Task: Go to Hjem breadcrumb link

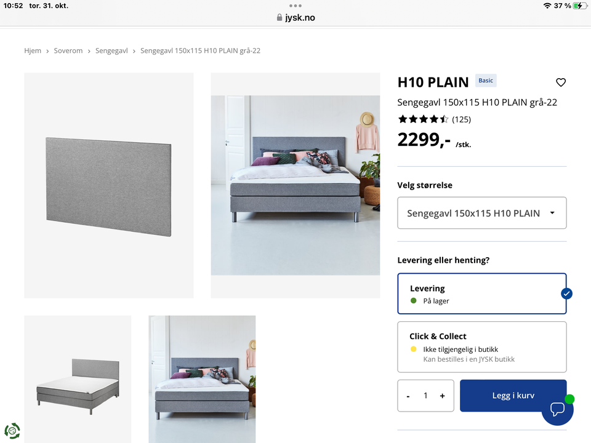Action: pos(33,50)
